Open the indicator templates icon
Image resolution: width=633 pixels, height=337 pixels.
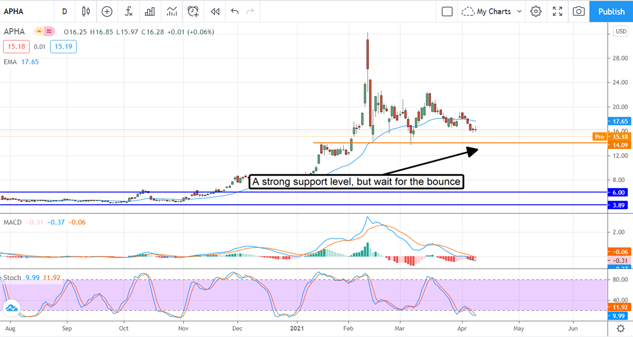click(171, 11)
